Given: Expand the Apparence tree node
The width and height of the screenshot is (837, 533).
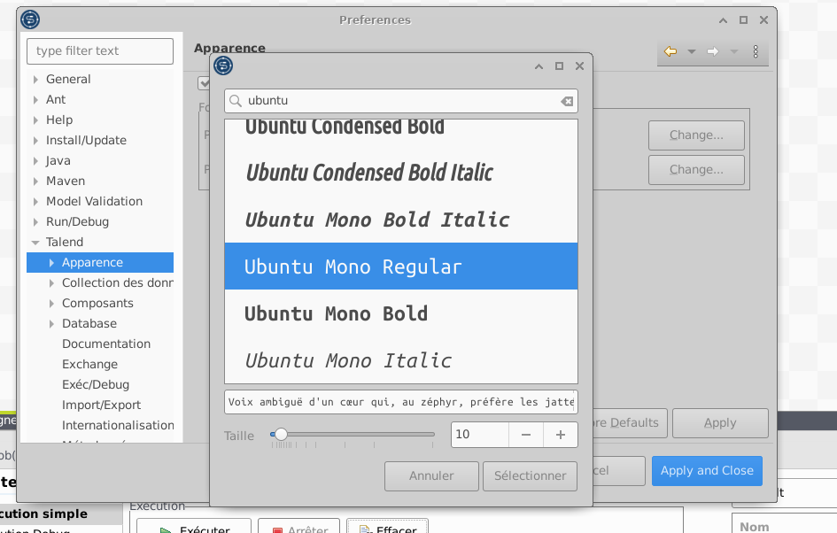Looking at the screenshot, I should pyautogui.click(x=51, y=262).
